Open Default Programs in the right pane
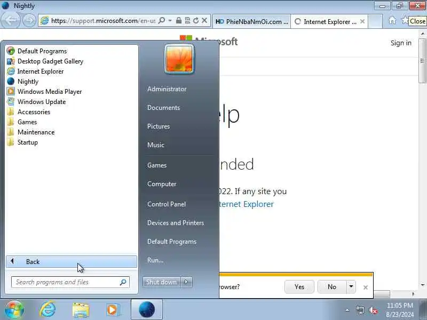The width and height of the screenshot is (427, 320). pyautogui.click(x=171, y=242)
